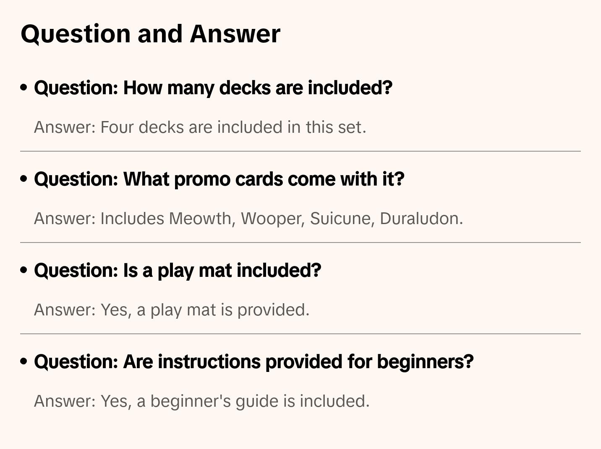Select the 'How many decks are included?' question
601x449 pixels.
click(x=213, y=88)
